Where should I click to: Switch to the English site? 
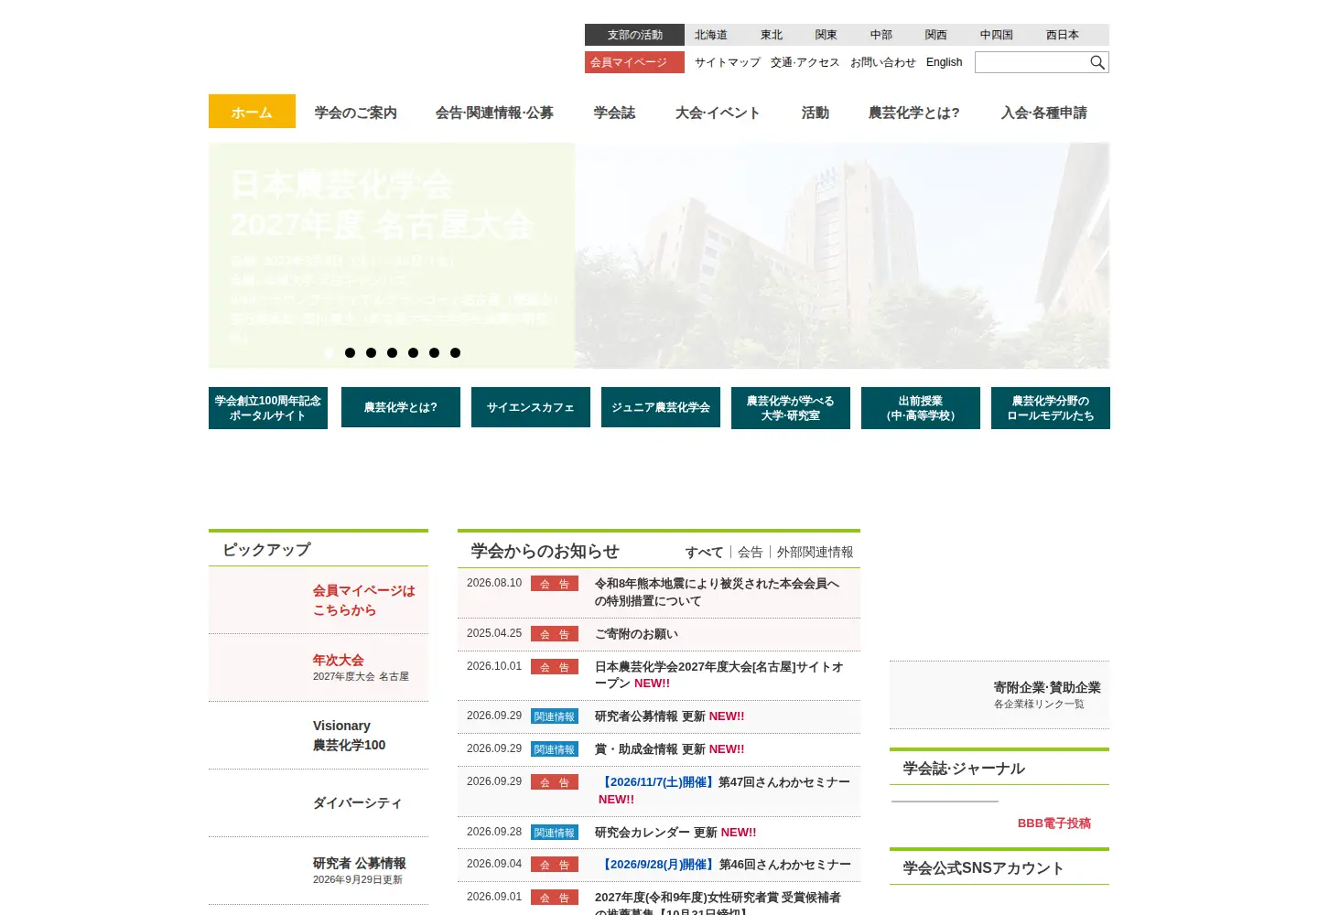(945, 62)
